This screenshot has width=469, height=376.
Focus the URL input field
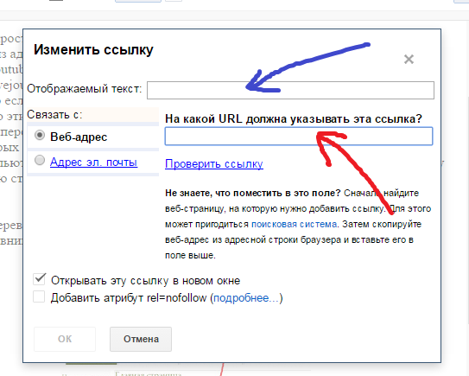click(299, 137)
